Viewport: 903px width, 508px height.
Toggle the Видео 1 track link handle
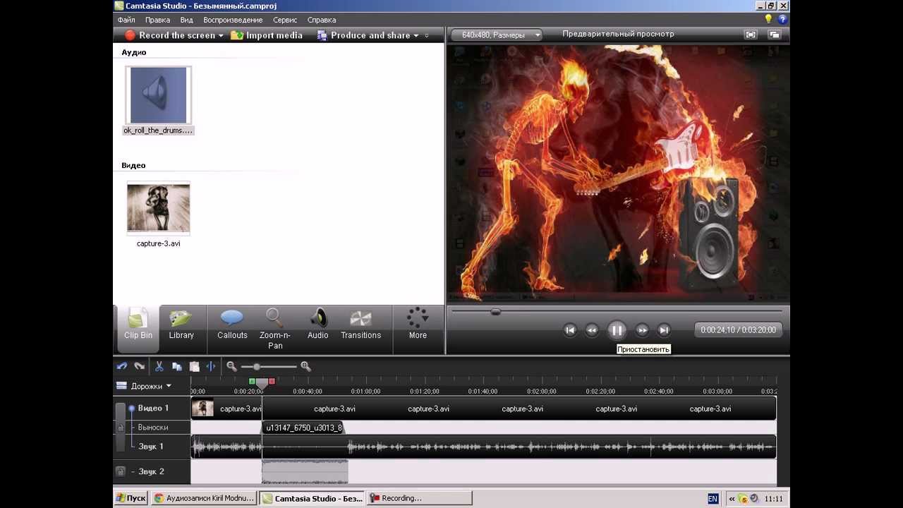coord(131,408)
